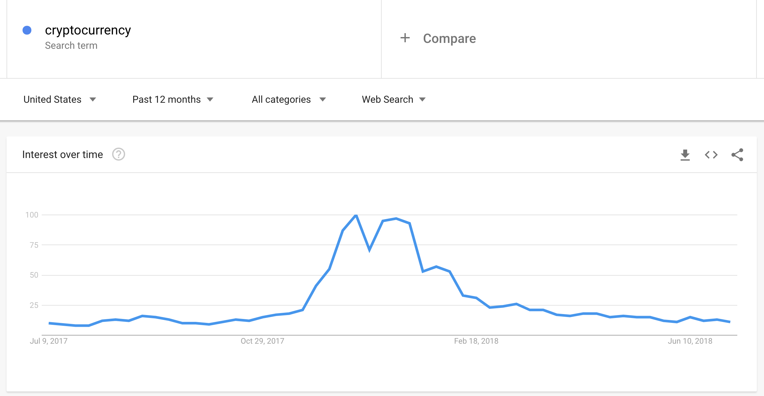The image size is (764, 396).
Task: Click the Interest over time heading
Action: (63, 154)
